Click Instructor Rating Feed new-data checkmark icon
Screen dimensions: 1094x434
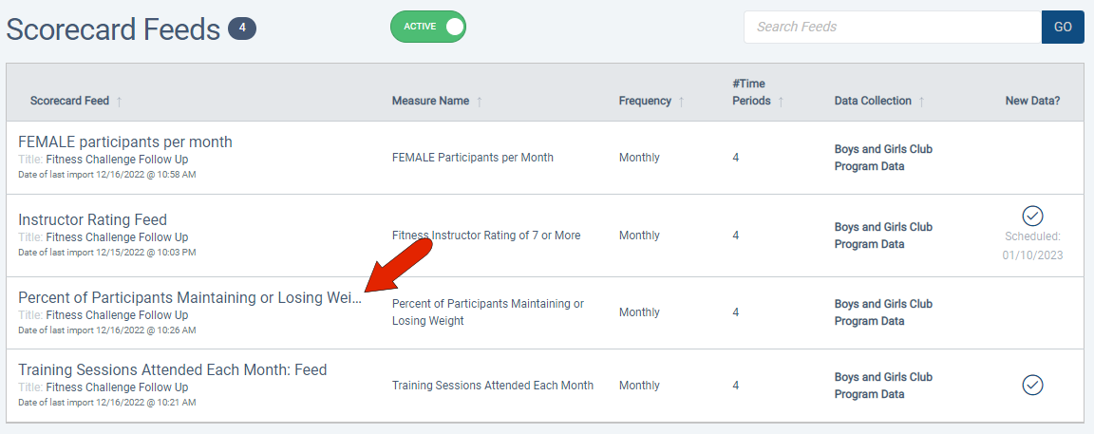click(1032, 216)
